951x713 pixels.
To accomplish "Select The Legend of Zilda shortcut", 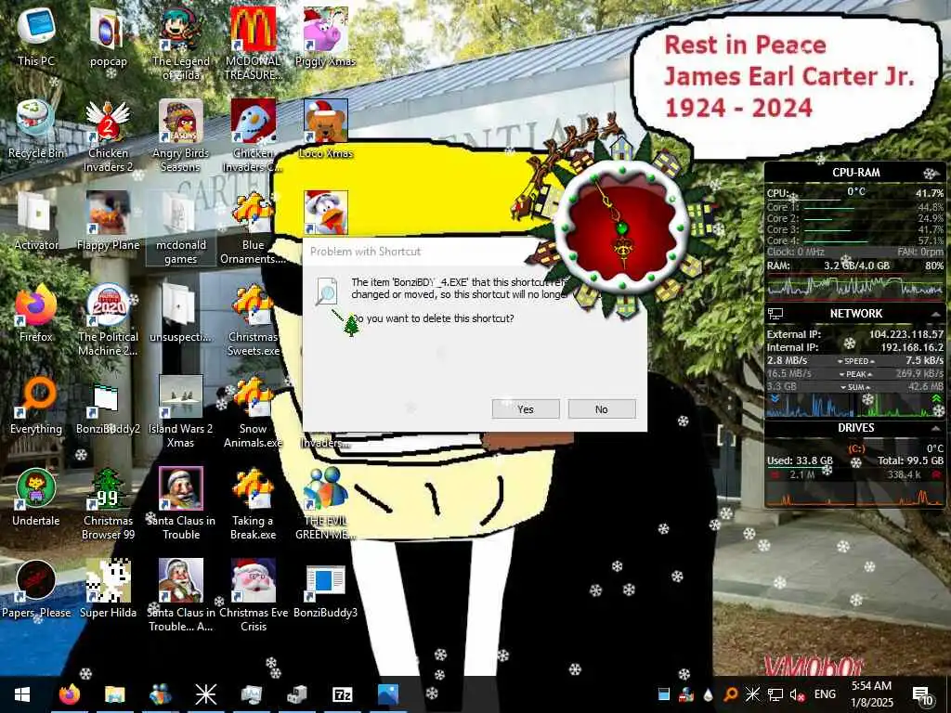I will (180, 43).
